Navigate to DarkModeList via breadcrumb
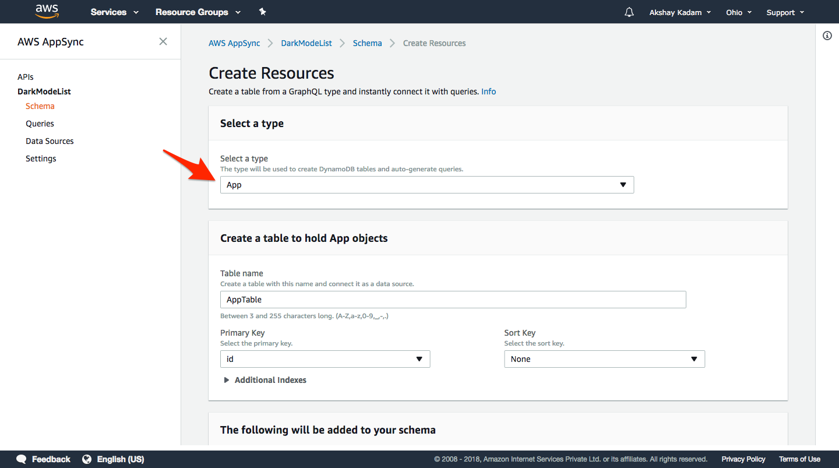 tap(306, 43)
